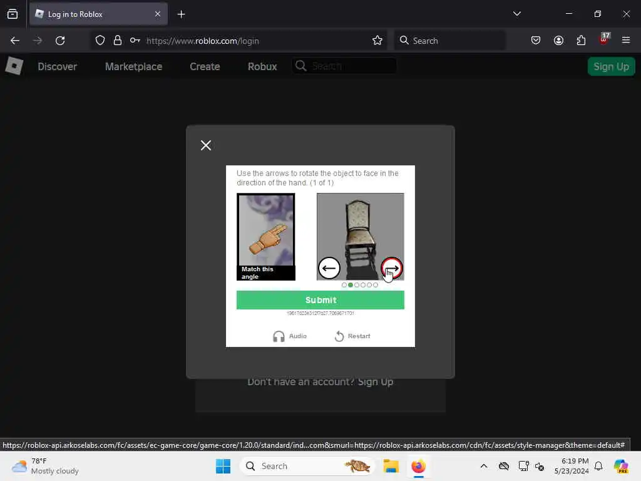Click the site security padlock icon
Image resolution: width=641 pixels, height=481 pixels.
[118, 41]
